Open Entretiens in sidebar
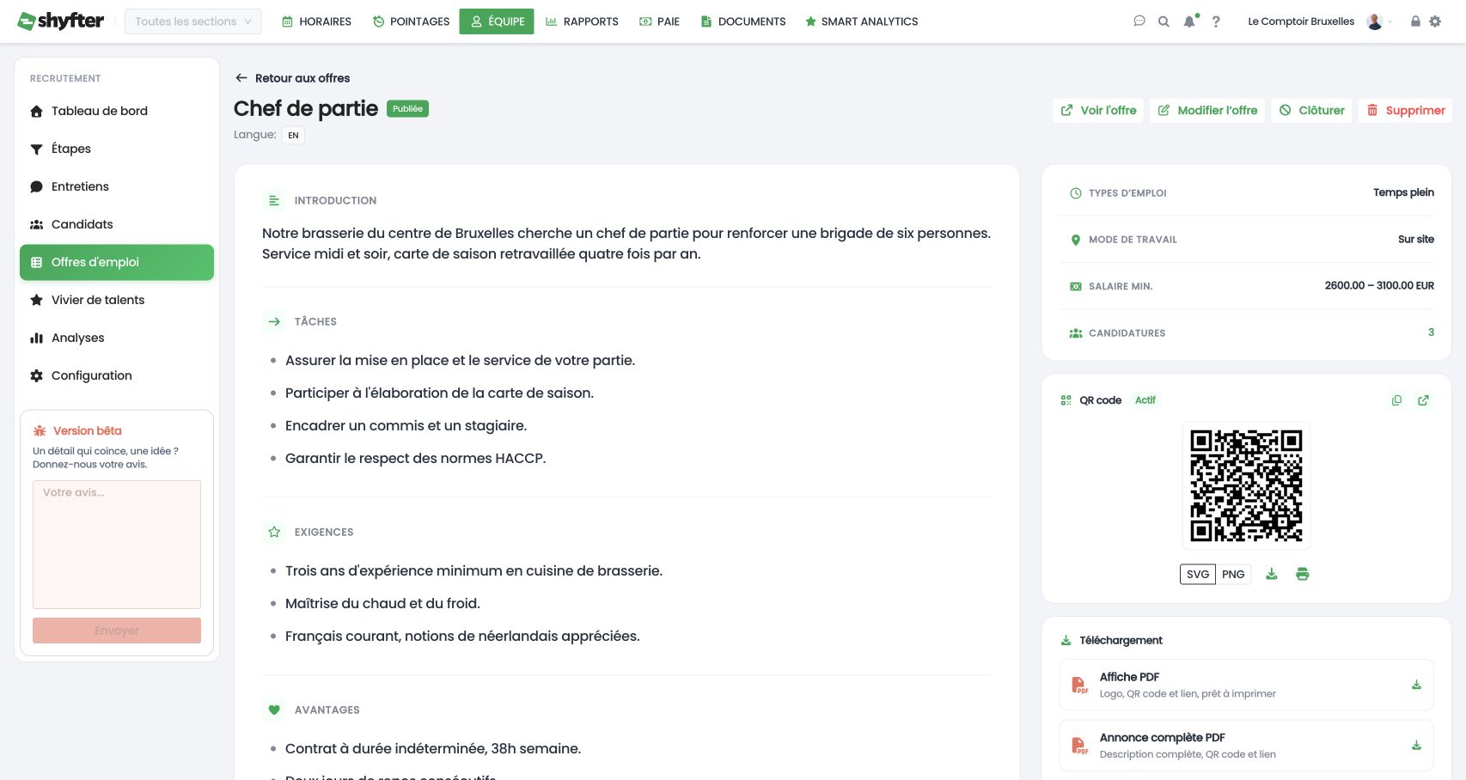 pos(117,186)
